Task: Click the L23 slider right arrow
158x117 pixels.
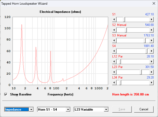Action: coord(152,72)
